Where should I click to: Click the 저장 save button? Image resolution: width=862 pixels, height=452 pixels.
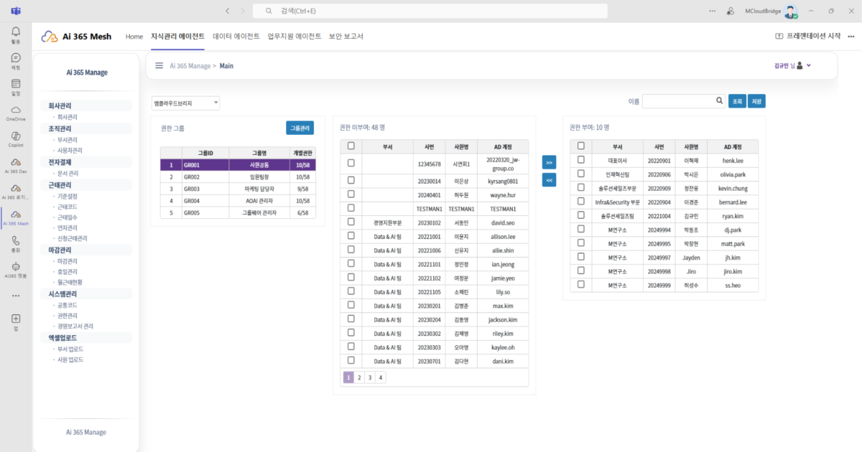756,101
